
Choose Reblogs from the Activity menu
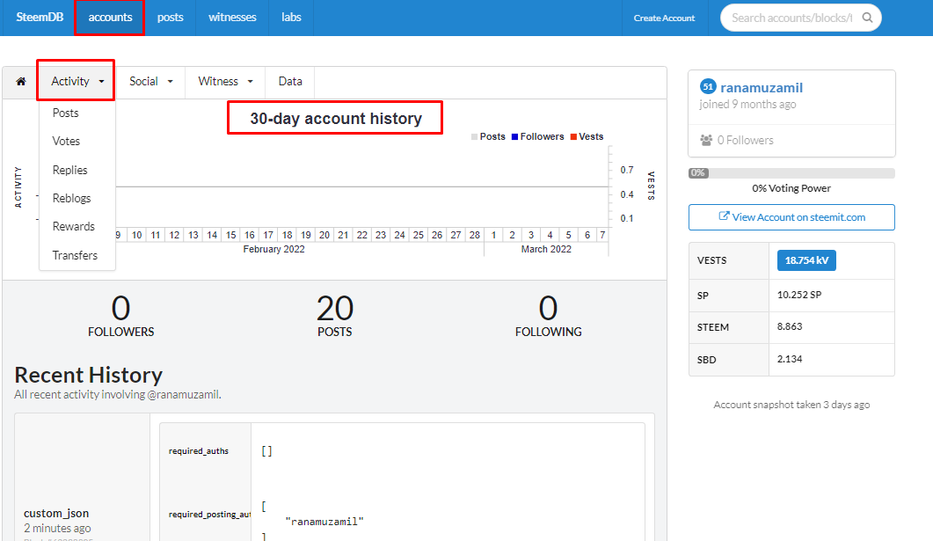click(71, 198)
